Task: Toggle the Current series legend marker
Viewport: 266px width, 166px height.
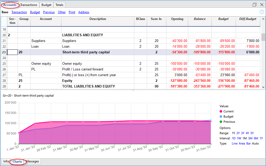Action: pos(221,111)
